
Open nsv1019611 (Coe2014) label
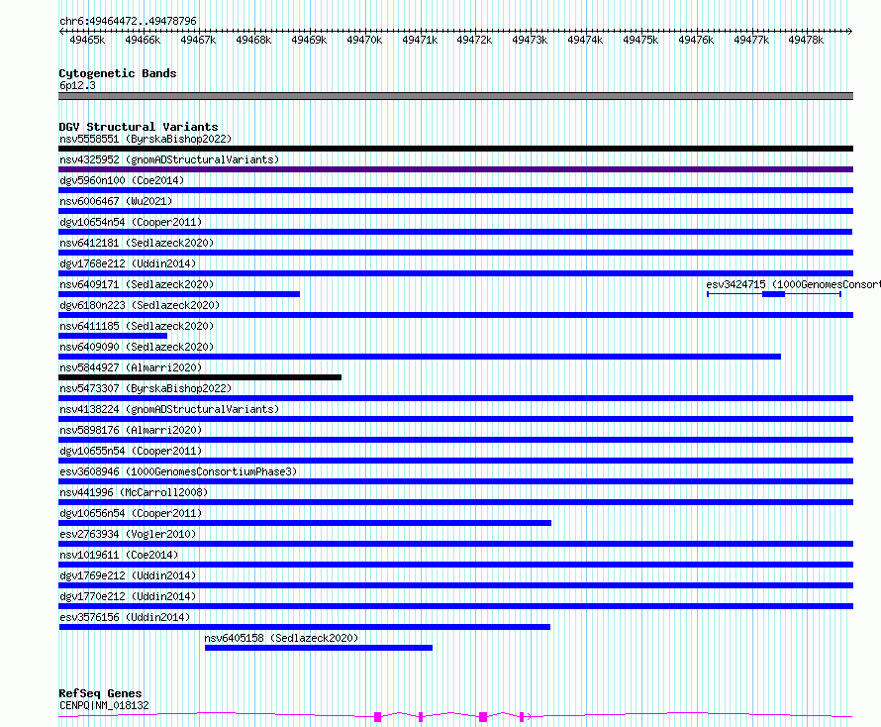click(x=119, y=555)
